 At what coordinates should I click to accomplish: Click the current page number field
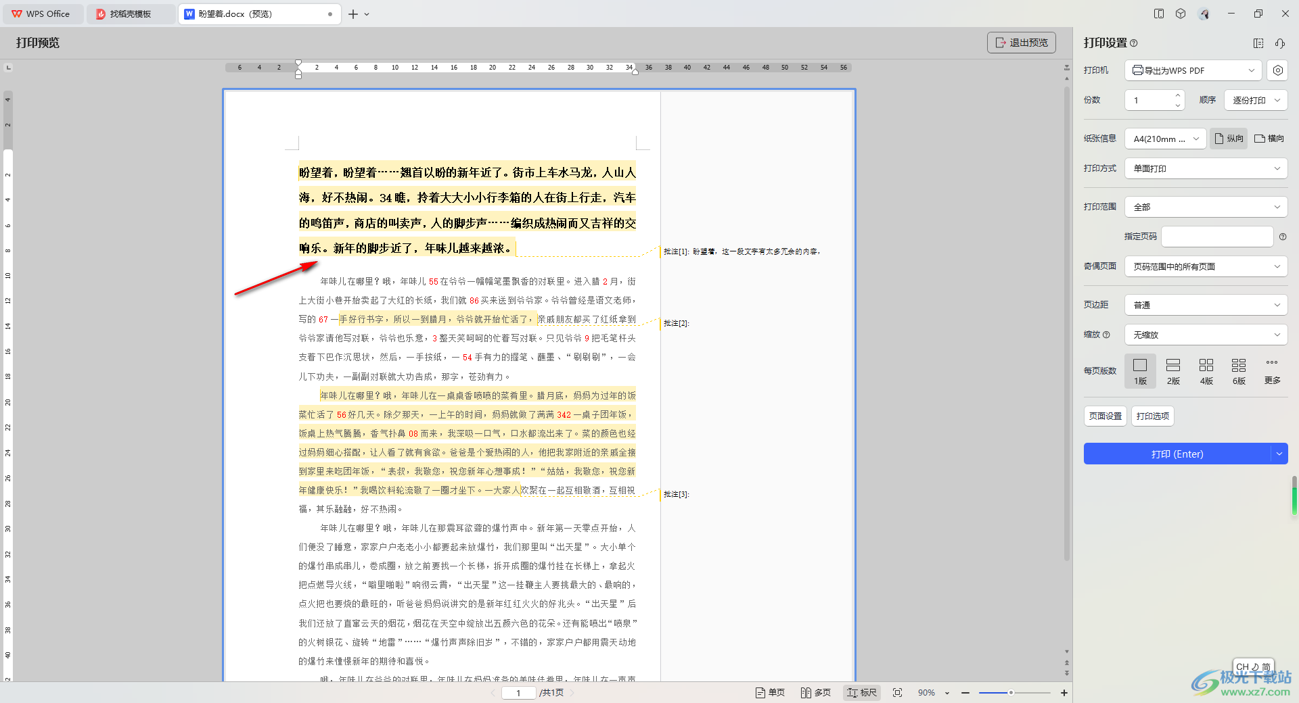pos(519,692)
